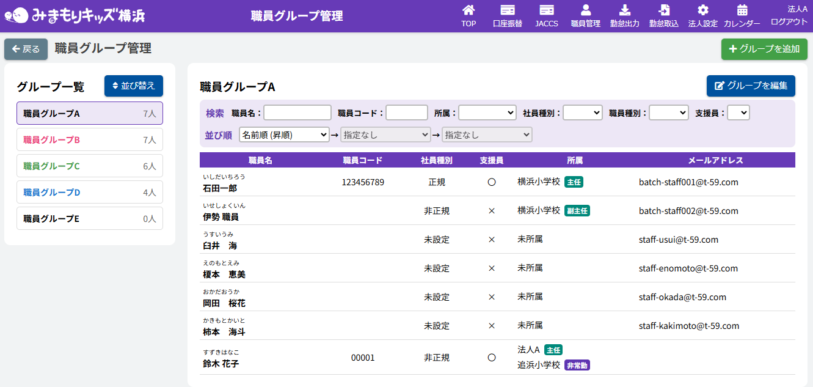
Task: Focus the 職員名 search field
Action: coord(297,112)
